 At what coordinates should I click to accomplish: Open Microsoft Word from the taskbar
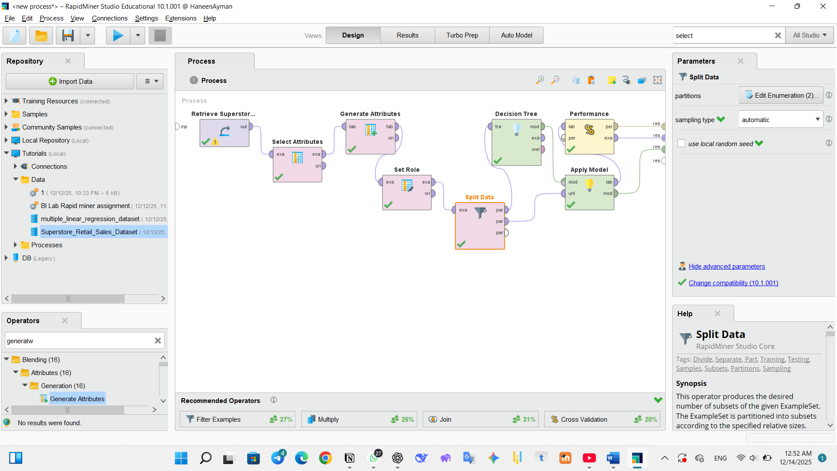pos(613,458)
